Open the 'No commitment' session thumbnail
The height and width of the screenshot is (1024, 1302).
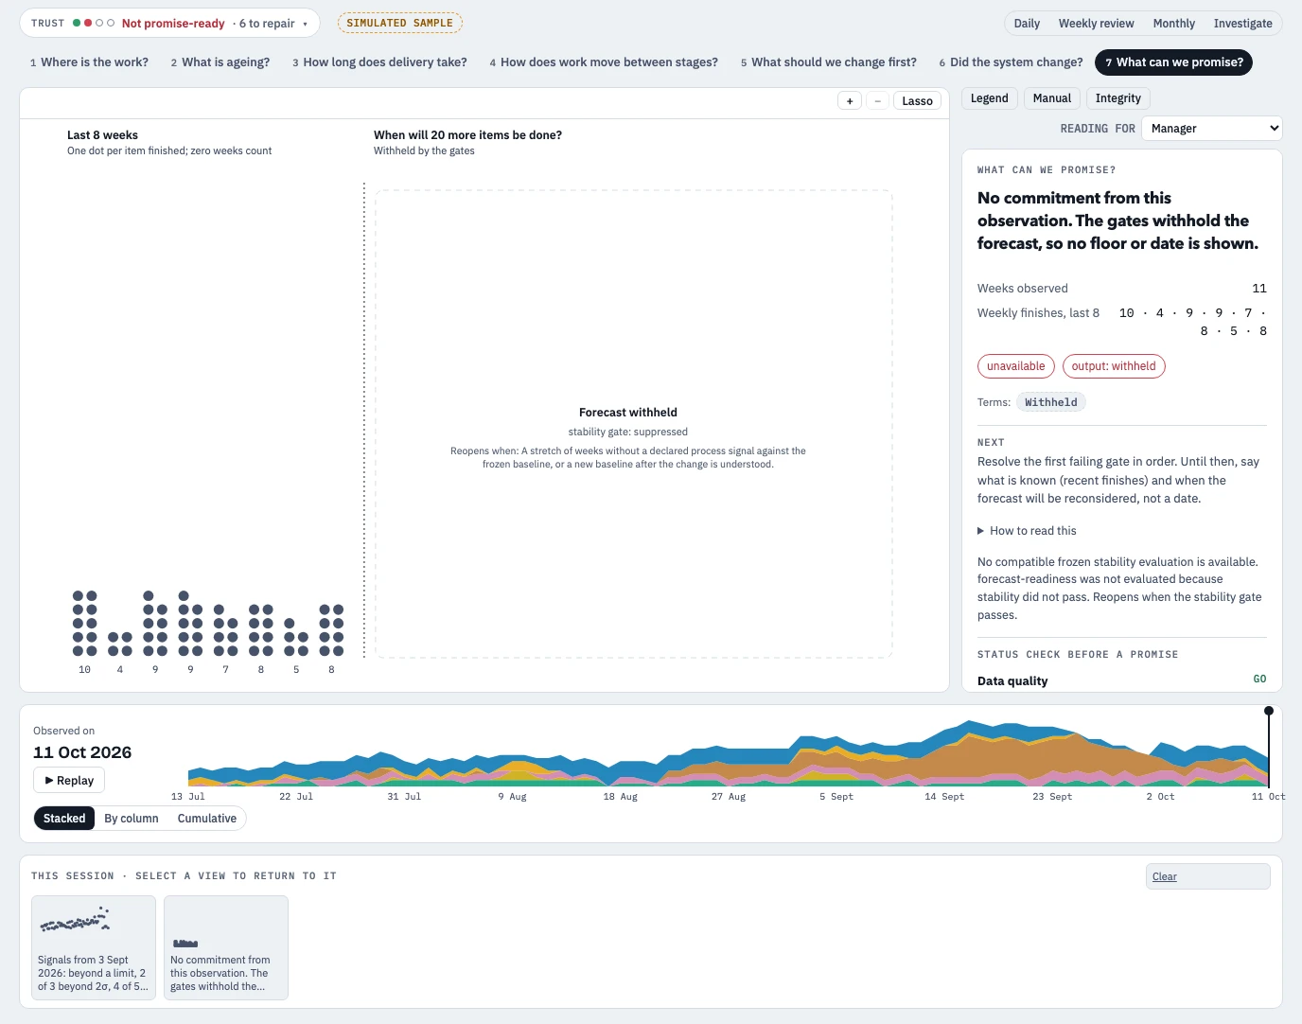click(226, 948)
